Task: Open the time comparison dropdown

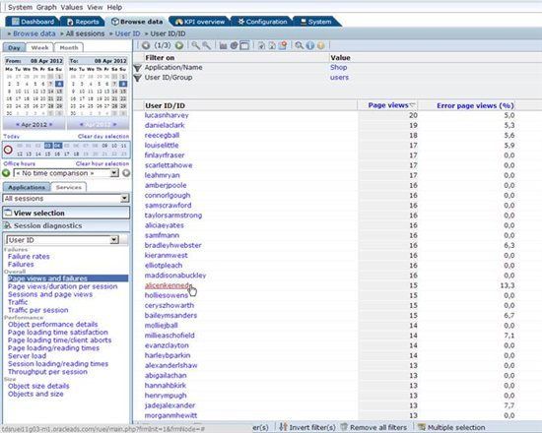Action: [x=66, y=173]
